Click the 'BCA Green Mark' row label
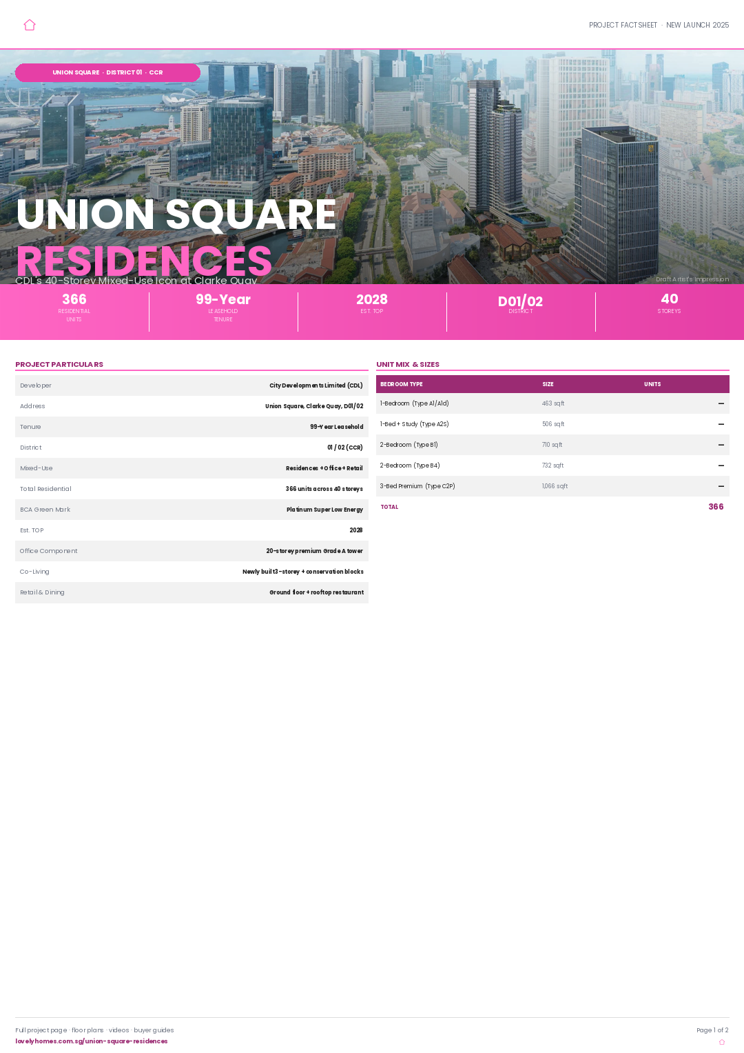The height and width of the screenshot is (1053, 744). 45,510
